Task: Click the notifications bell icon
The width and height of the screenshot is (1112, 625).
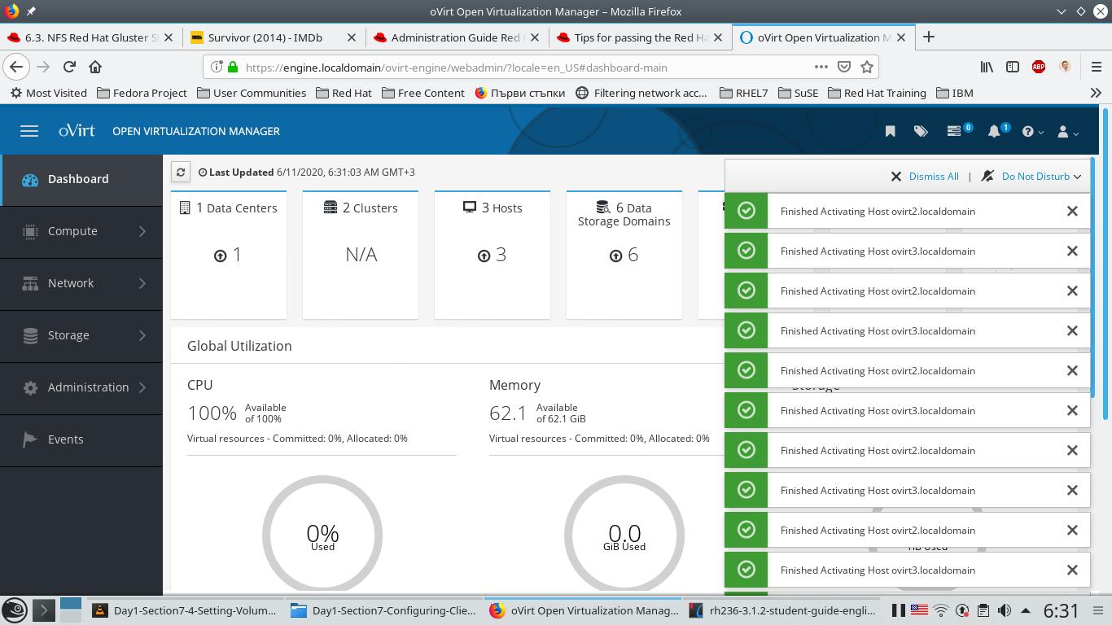Action: [x=994, y=131]
